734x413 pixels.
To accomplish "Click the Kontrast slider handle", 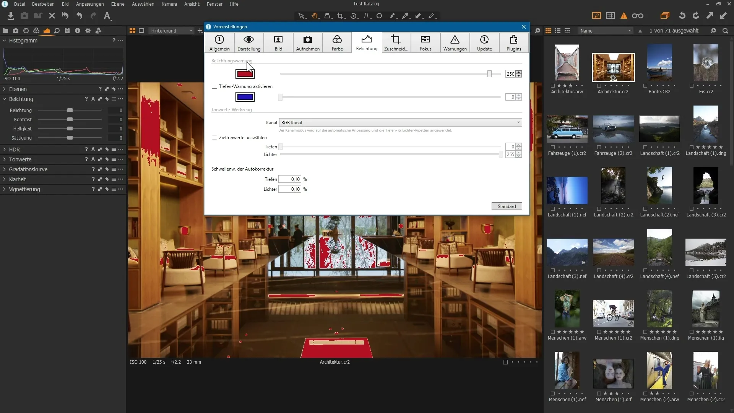I will pyautogui.click(x=70, y=120).
